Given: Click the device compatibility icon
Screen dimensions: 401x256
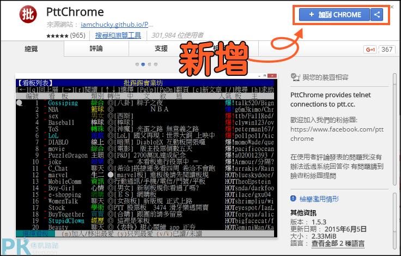Looking at the screenshot, I should pyautogui.click(x=295, y=77).
